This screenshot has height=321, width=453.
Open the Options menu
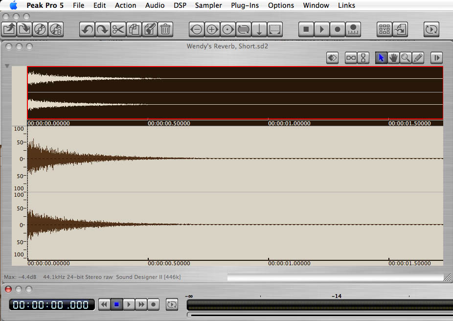tap(281, 5)
